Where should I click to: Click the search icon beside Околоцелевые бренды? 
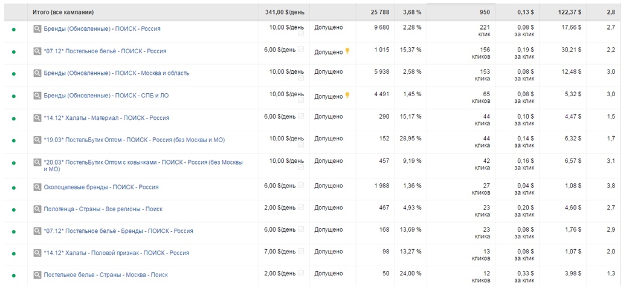pos(37,187)
